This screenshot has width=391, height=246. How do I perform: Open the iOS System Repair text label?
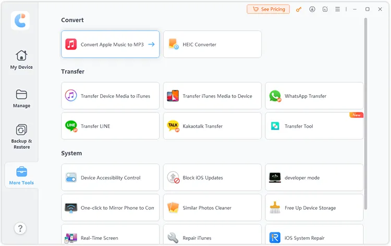304,238
